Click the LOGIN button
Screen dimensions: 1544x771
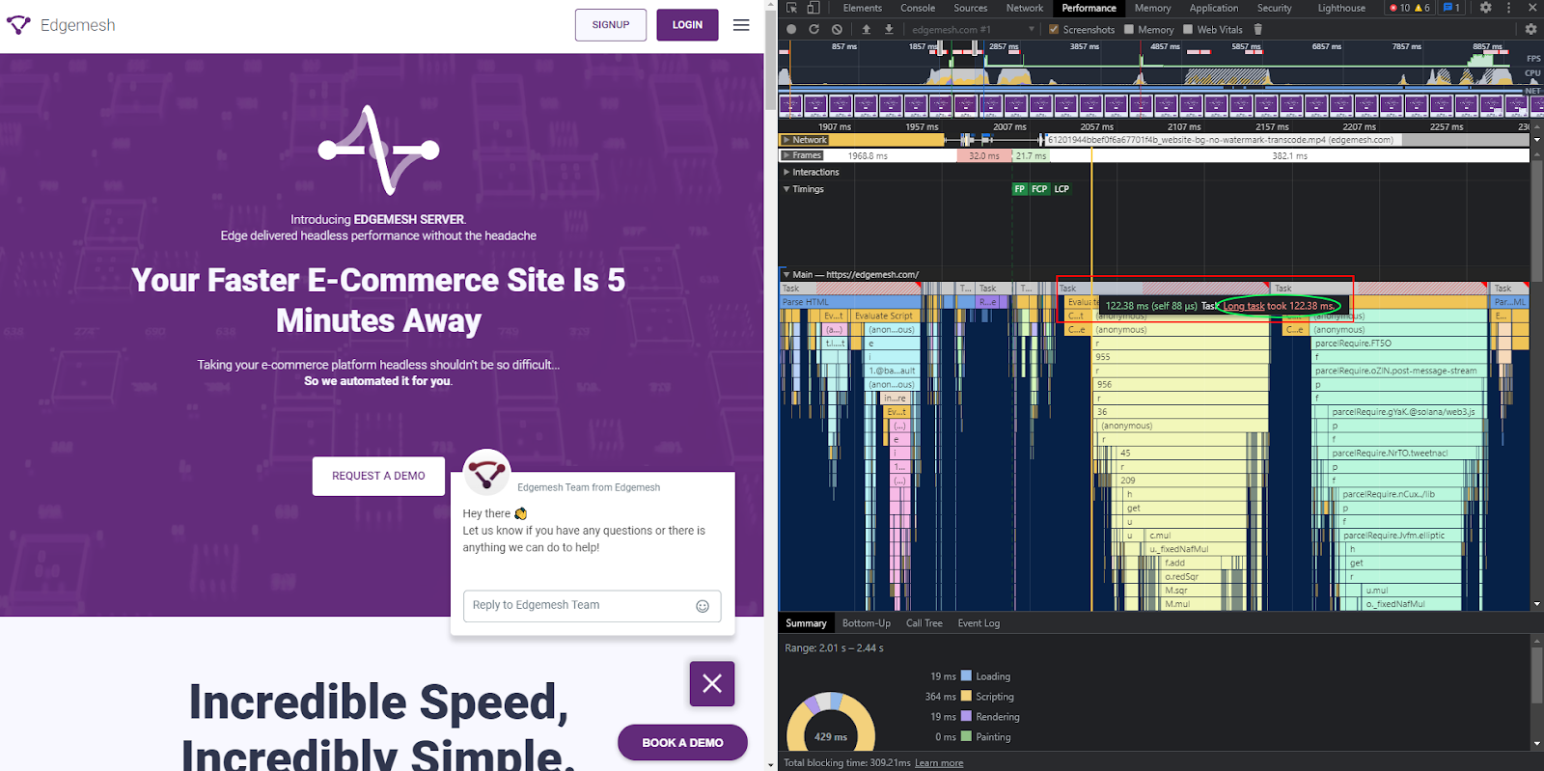pyautogui.click(x=687, y=25)
